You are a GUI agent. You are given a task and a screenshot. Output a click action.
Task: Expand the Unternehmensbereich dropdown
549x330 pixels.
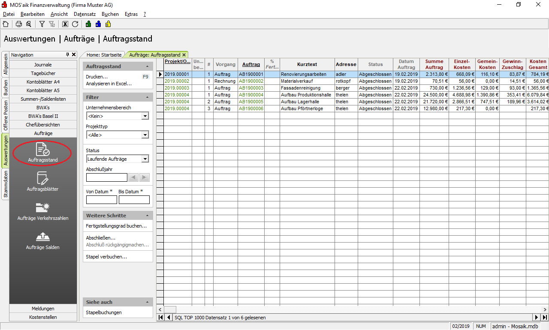pos(145,116)
